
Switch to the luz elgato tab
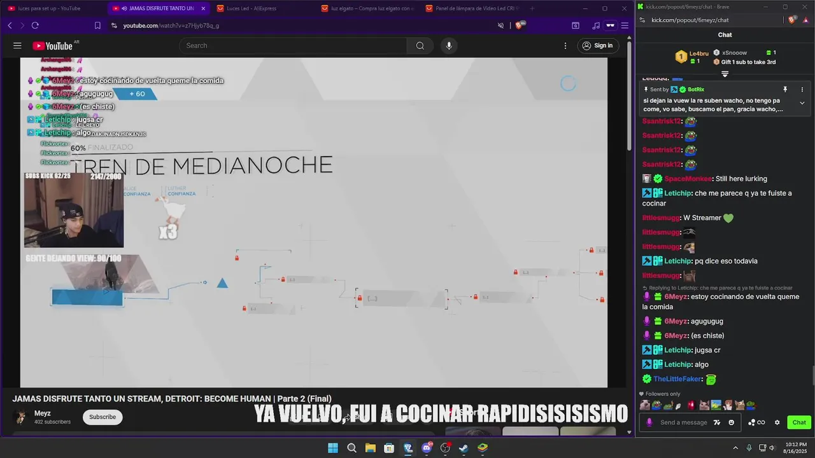click(367, 8)
